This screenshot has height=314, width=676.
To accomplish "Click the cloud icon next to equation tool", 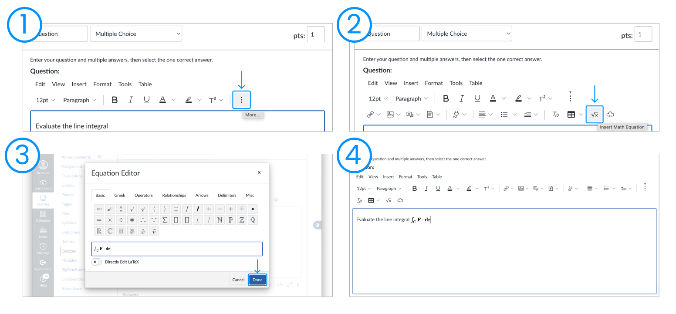I will click(x=610, y=114).
